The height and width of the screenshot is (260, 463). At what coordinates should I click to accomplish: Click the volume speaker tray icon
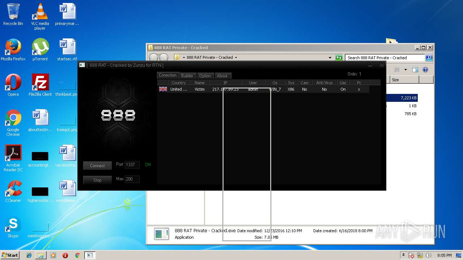tap(429, 255)
